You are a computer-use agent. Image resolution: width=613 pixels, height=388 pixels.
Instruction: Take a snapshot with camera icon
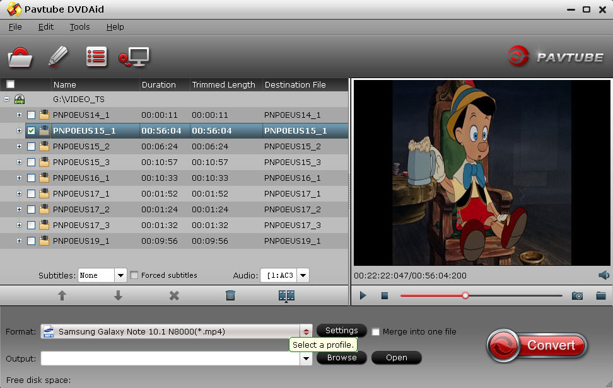pos(578,295)
